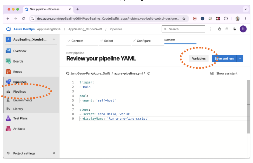Image resolution: width=253 pixels, height=163 pixels.
Task: Click the Variables button
Action: 199,59
